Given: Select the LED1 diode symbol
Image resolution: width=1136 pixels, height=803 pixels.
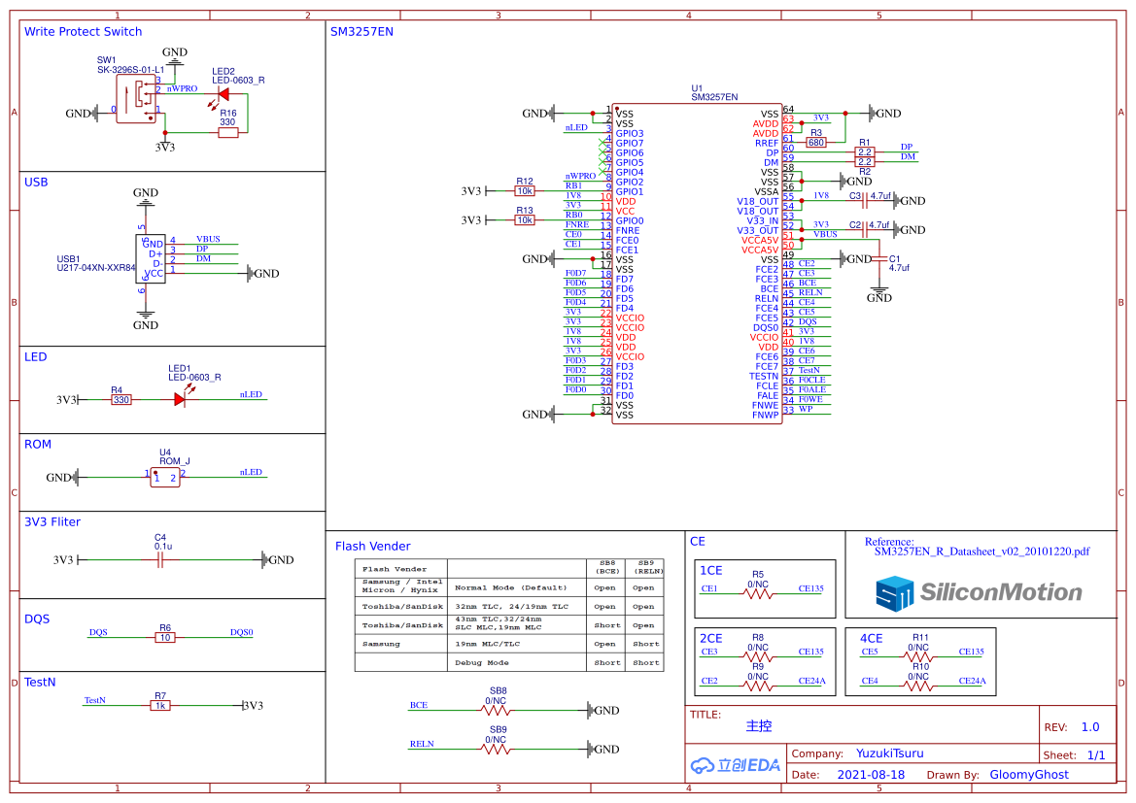Looking at the screenshot, I should 180,399.
